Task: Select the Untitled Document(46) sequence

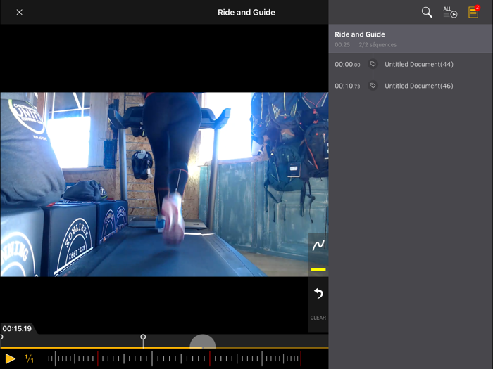Action: (x=411, y=86)
